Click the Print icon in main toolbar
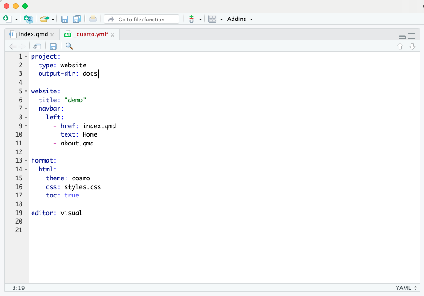Viewport: 424px width, 296px height. [93, 19]
